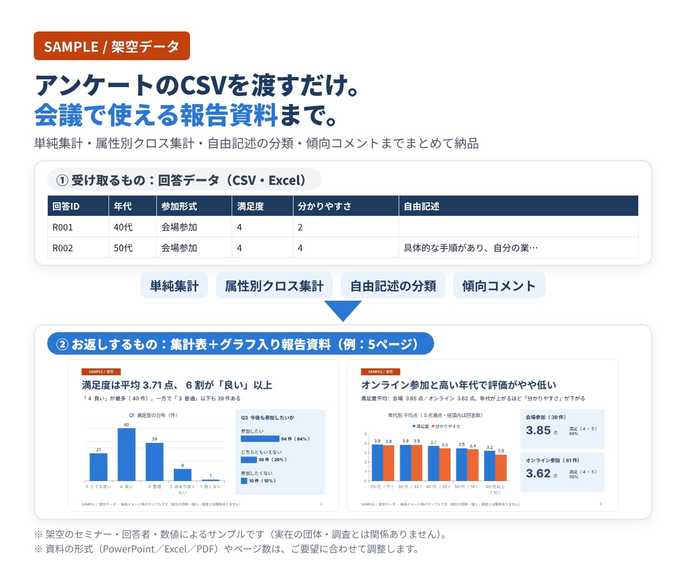Select 会場参加 in the R001 row

click(195, 227)
